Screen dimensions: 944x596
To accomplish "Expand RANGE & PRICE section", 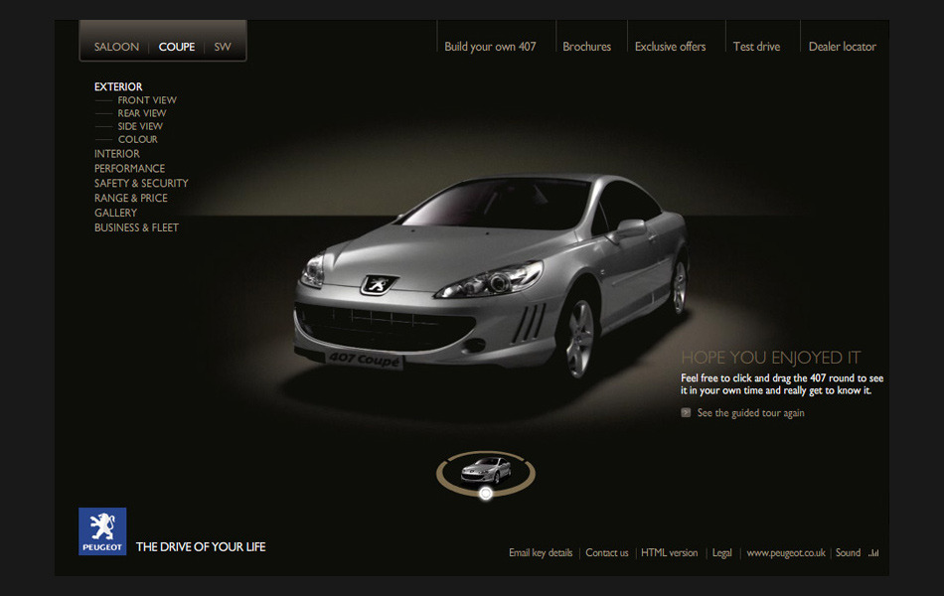I will (130, 198).
